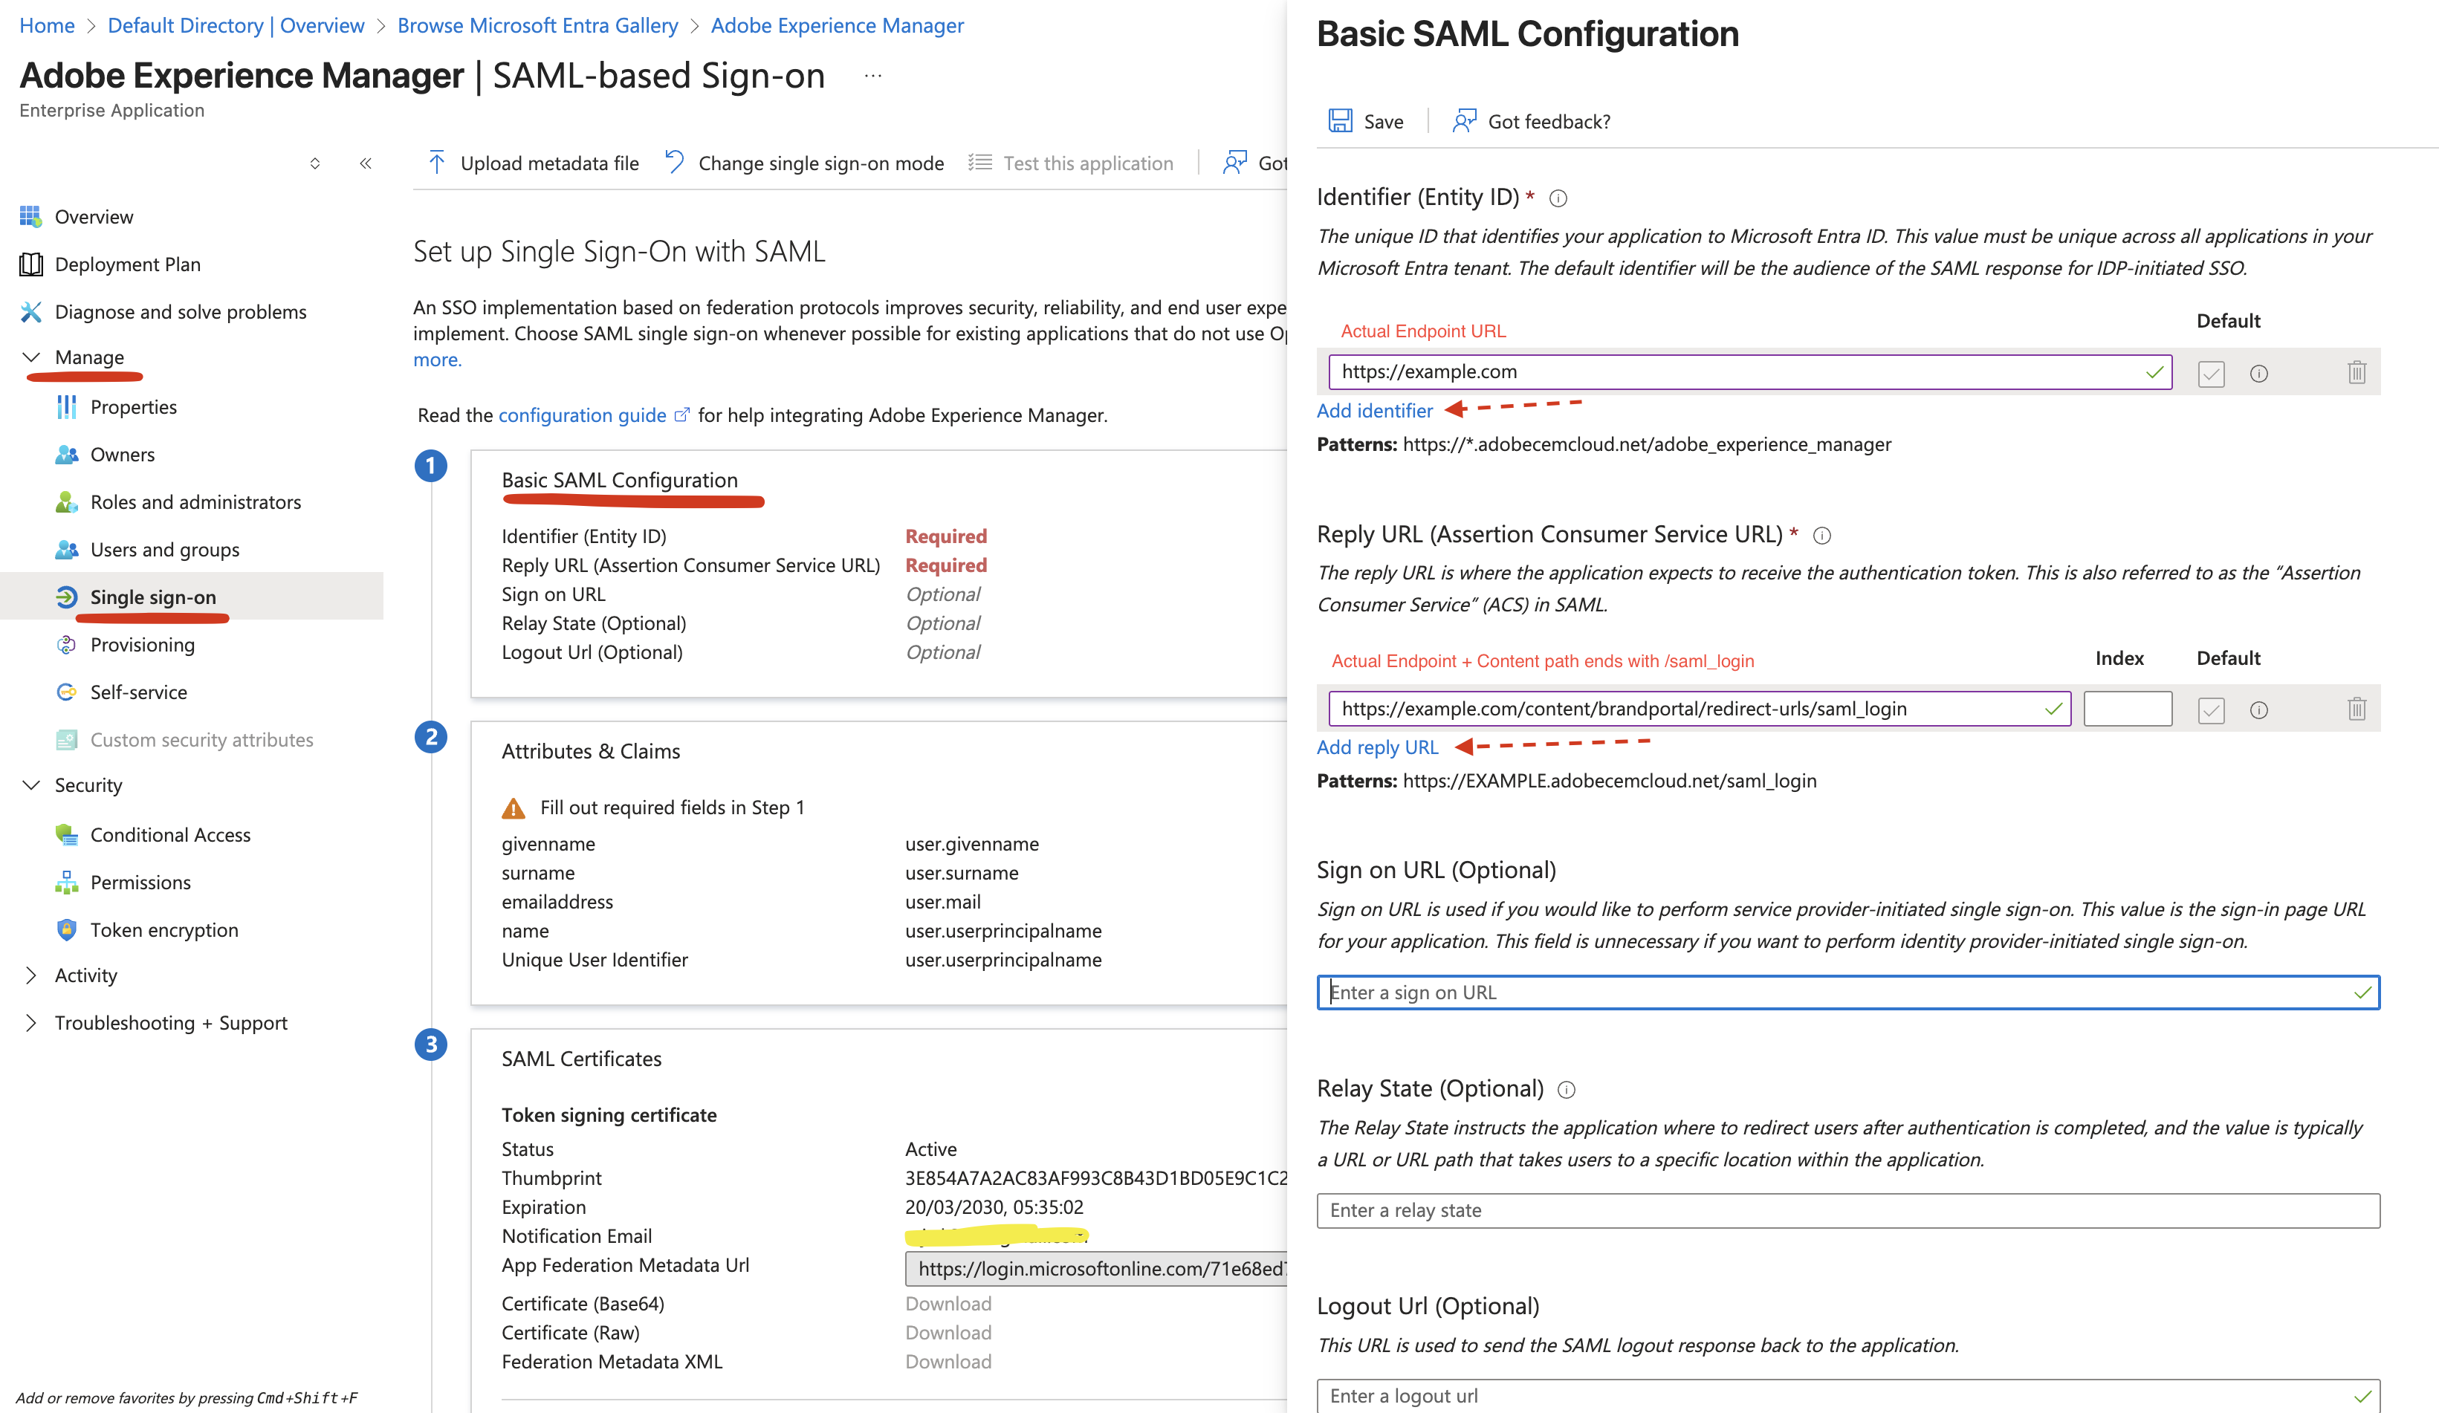Click the Single sign-on arrow icon

coord(66,597)
